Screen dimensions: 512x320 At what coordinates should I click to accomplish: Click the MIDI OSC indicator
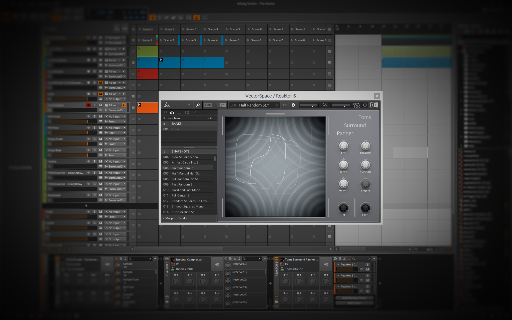click(x=325, y=105)
